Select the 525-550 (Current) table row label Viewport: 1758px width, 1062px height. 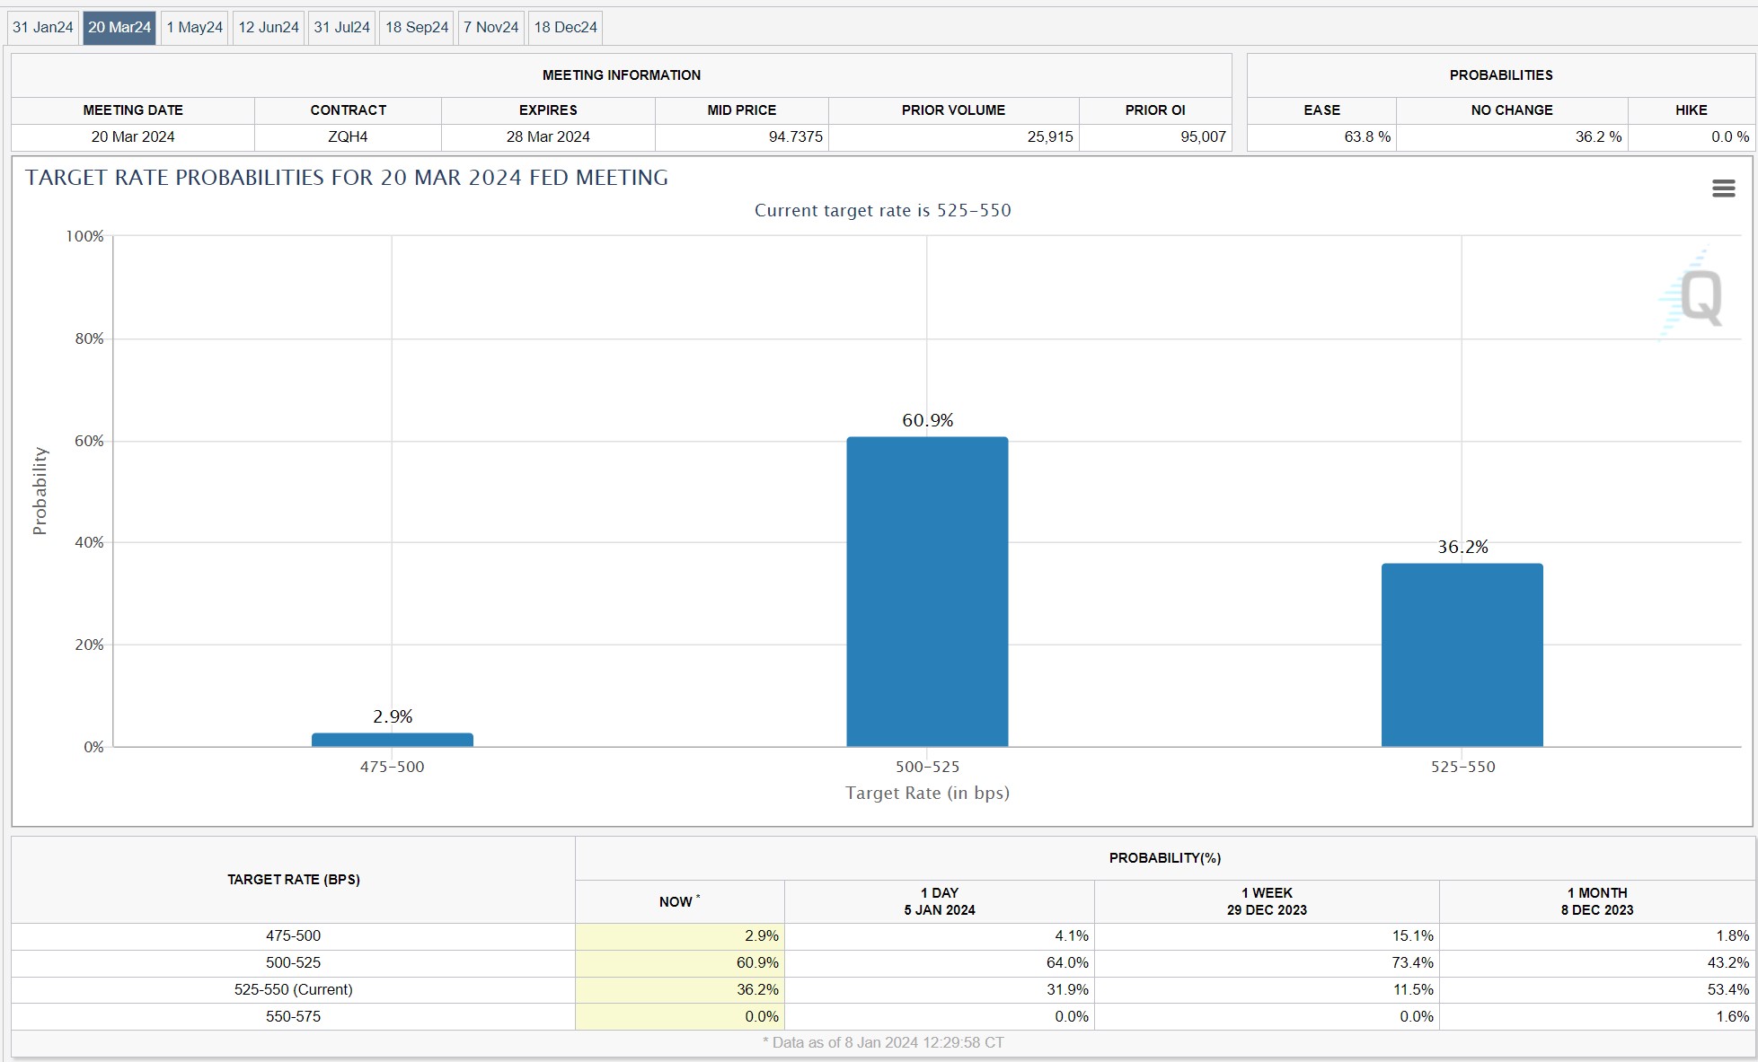click(293, 989)
